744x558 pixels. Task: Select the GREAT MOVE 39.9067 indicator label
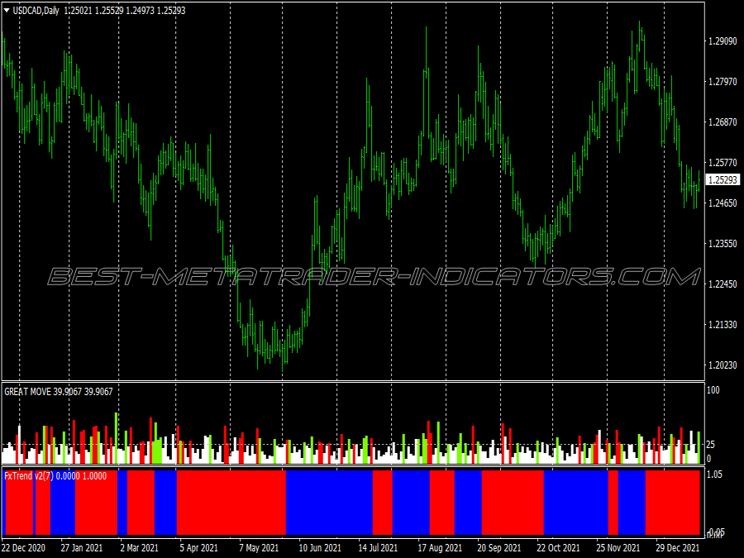(x=59, y=392)
